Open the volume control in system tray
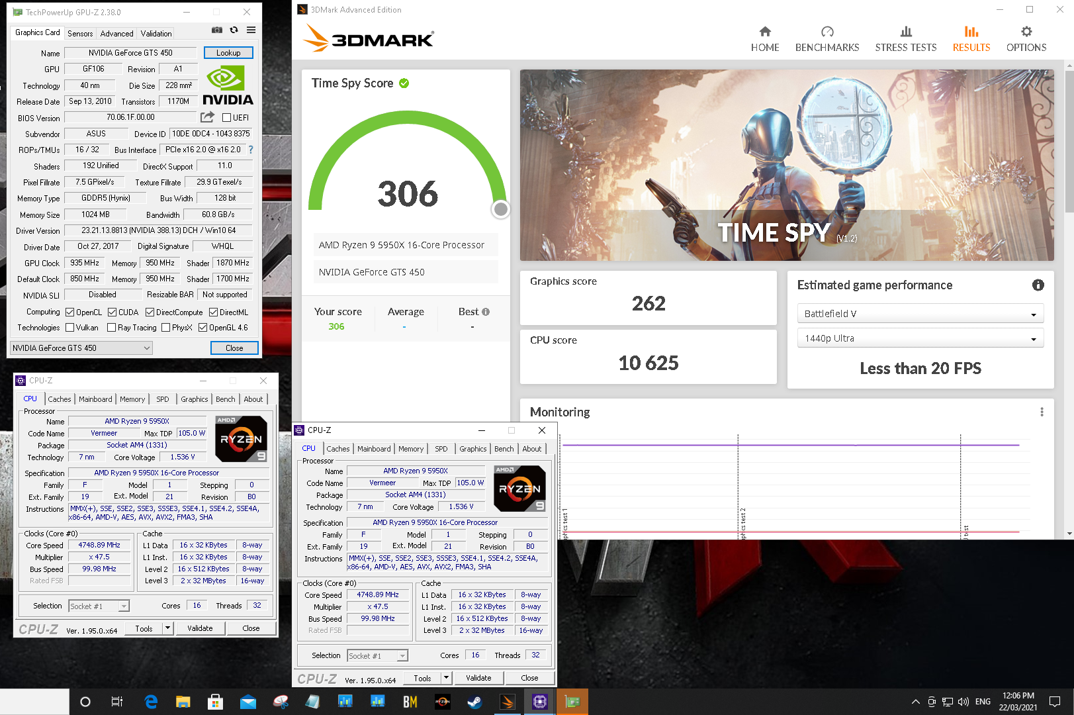Screen dimensions: 1074x715 tap(963, 702)
